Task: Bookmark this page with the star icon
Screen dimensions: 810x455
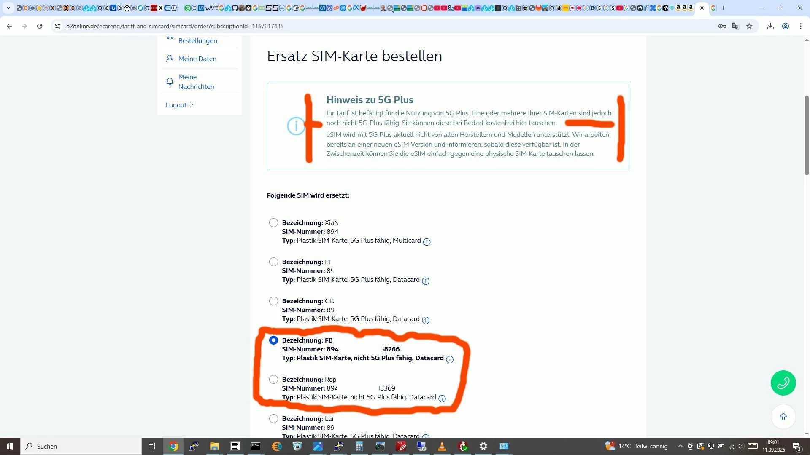Action: tap(749, 26)
